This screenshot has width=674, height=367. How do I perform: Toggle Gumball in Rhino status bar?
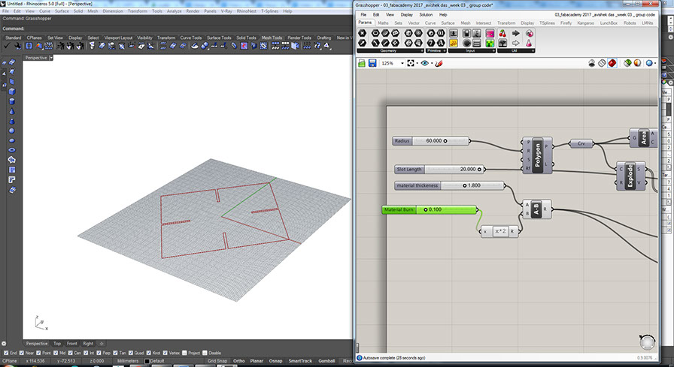pos(326,361)
